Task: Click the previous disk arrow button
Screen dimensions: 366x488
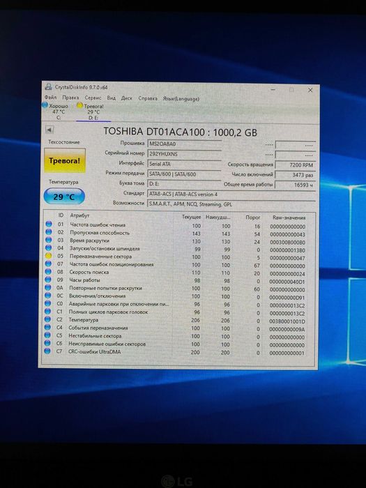Action: click(x=49, y=130)
